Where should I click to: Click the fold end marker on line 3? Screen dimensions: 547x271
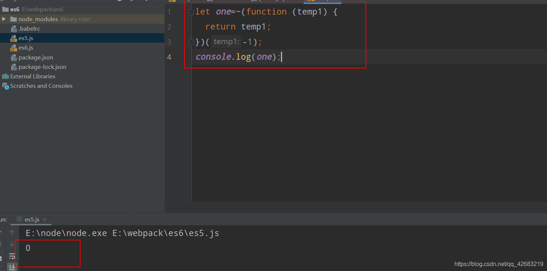point(191,42)
